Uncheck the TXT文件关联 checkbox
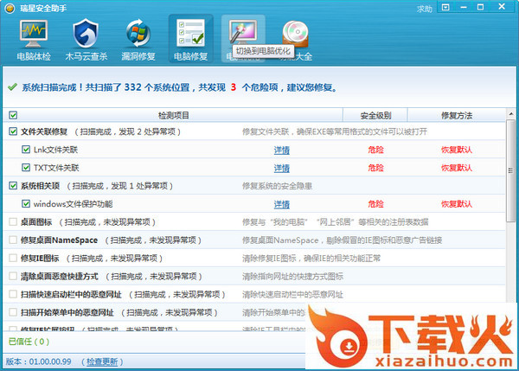The width and height of the screenshot is (519, 371). click(x=26, y=168)
